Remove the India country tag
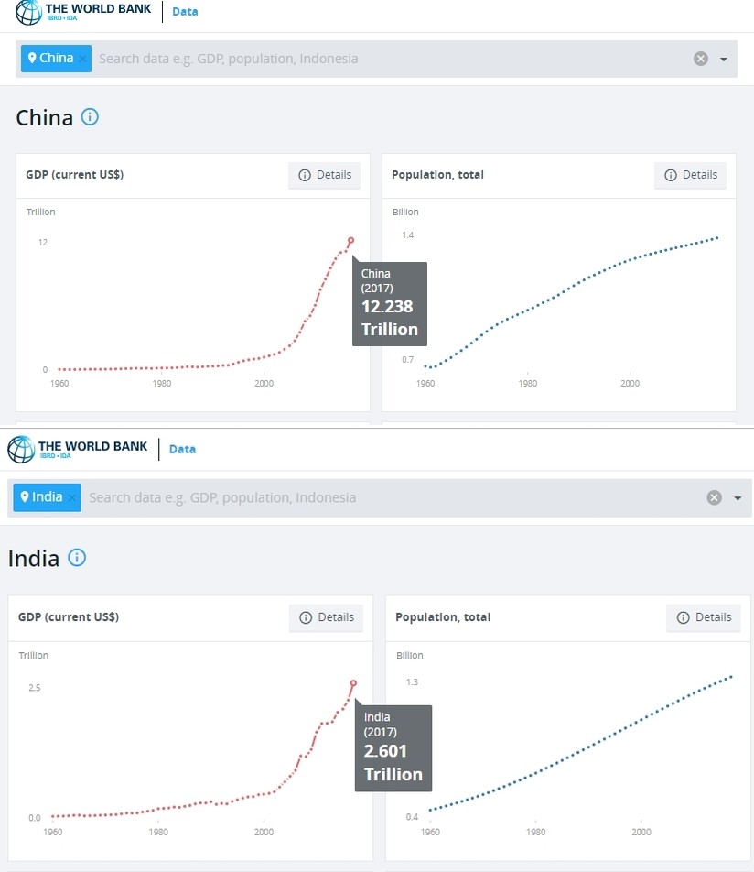754x872 pixels. point(71,497)
